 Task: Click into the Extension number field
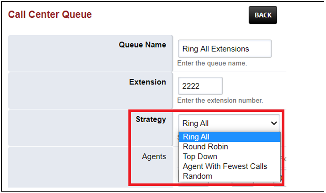click(200, 86)
